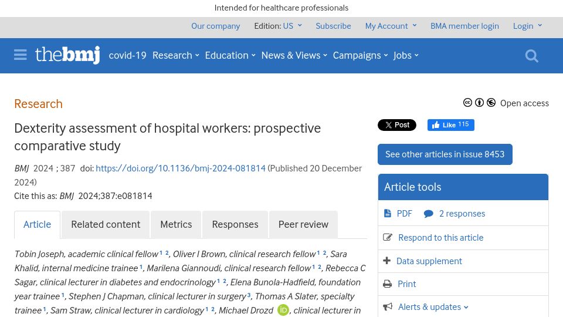Expand the Jobs navigation menu
This screenshot has width=563, height=317.
(406, 55)
